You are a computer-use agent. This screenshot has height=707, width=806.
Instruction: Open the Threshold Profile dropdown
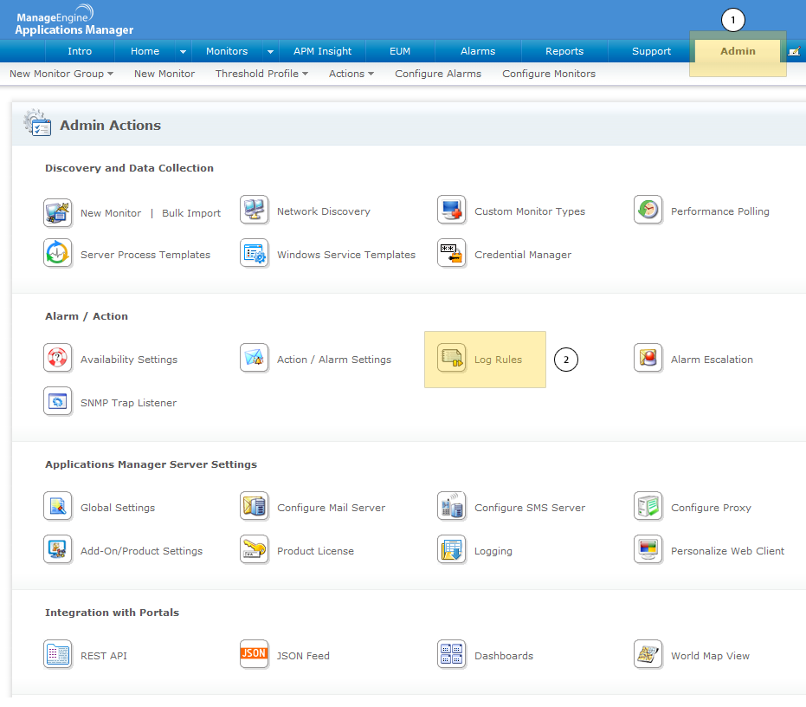point(261,74)
